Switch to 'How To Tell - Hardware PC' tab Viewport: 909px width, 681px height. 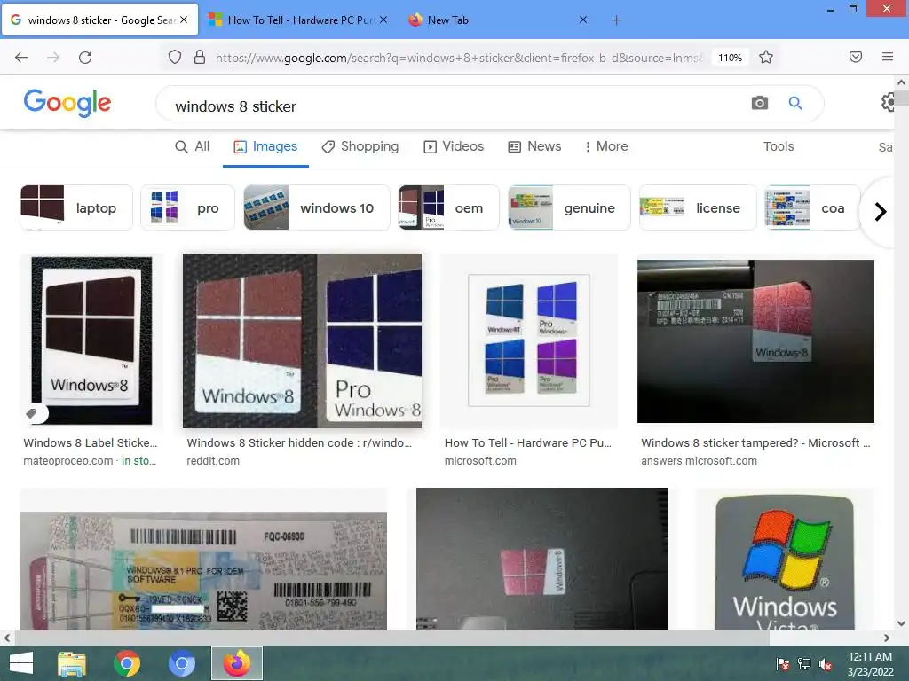pos(299,20)
